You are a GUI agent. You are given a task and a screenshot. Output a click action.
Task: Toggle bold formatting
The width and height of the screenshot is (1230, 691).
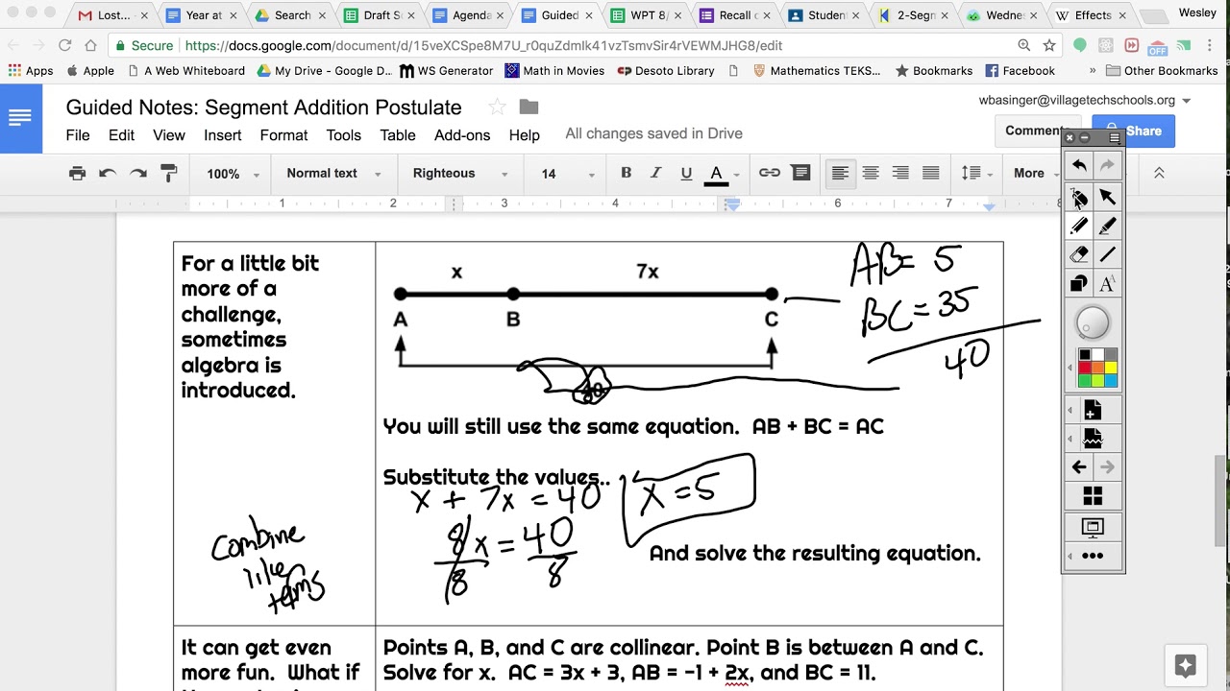coord(626,173)
